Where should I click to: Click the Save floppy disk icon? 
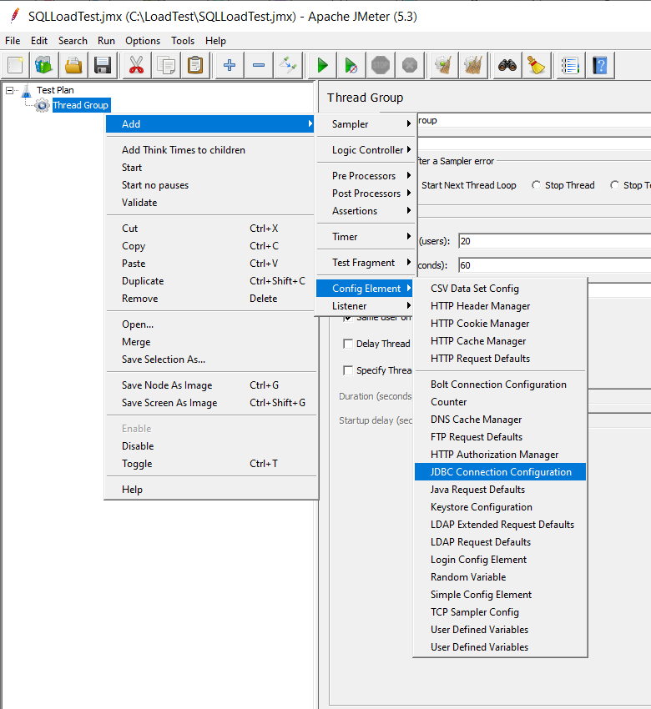pyautogui.click(x=103, y=65)
